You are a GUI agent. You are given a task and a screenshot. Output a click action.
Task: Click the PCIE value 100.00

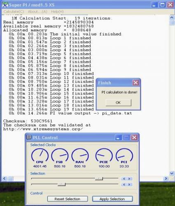click(x=104, y=166)
